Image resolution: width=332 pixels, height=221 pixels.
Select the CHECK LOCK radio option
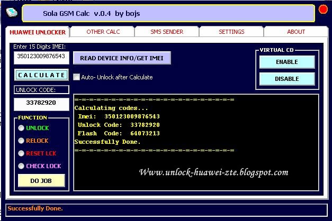[x=21, y=166]
